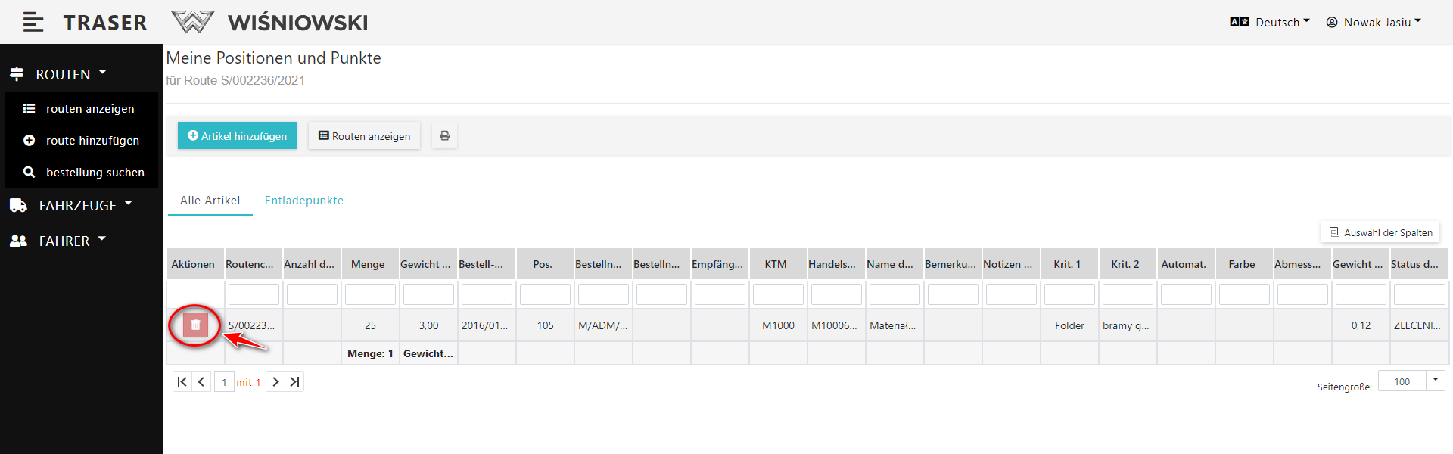
Task: Go to the next page arrow
Action: pyautogui.click(x=275, y=382)
